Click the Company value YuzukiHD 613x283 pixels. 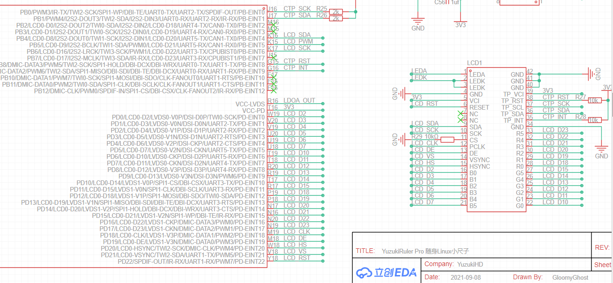point(470,264)
